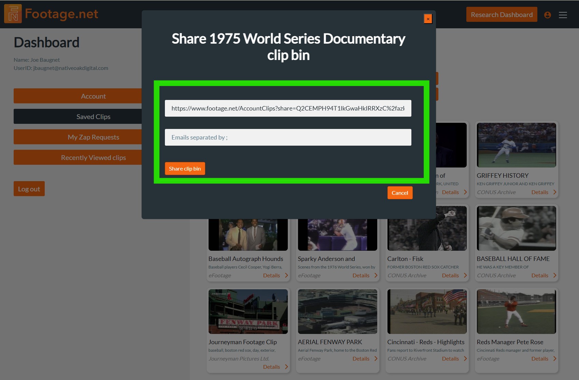Close the share clip bin dialog
The image size is (579, 380).
(428, 19)
